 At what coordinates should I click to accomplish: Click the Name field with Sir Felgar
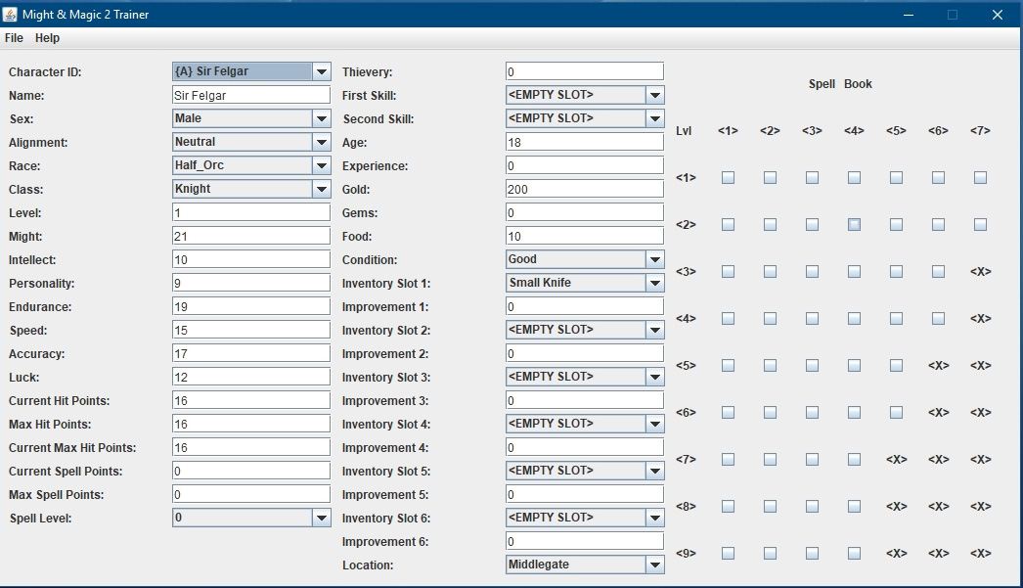tap(251, 95)
